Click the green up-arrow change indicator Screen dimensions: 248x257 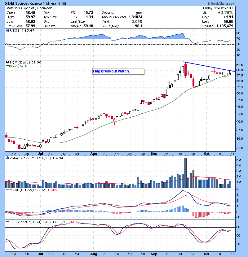point(205,13)
